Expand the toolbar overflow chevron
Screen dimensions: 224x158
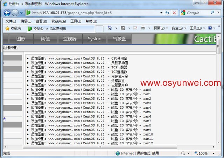click(x=219, y=26)
